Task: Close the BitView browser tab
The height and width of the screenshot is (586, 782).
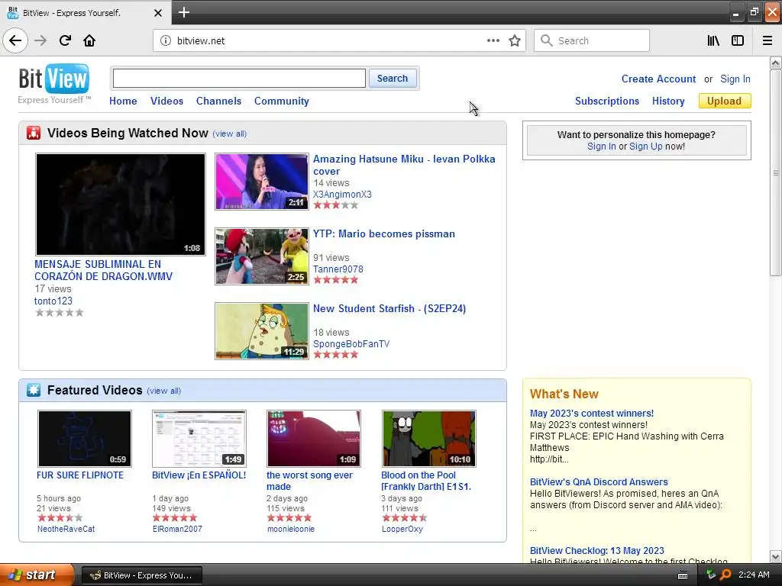Action: point(158,13)
